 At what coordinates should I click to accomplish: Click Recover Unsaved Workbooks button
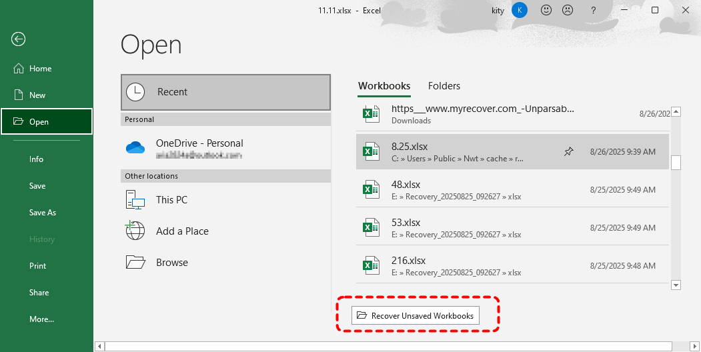pyautogui.click(x=416, y=315)
